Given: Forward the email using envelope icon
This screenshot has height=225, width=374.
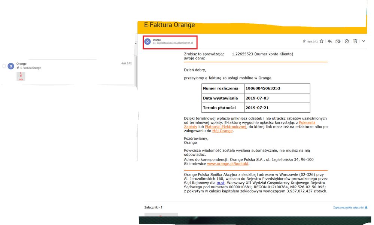Looking at the screenshot, I should coord(338,41).
